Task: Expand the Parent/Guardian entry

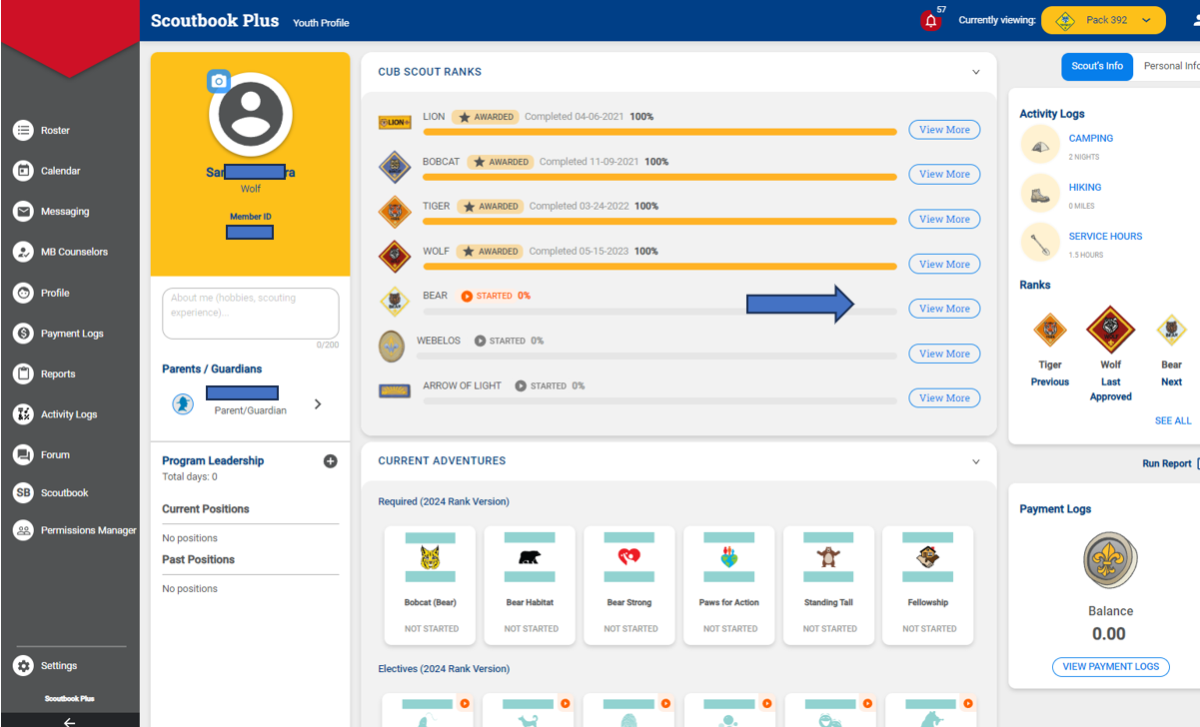Action: point(318,404)
